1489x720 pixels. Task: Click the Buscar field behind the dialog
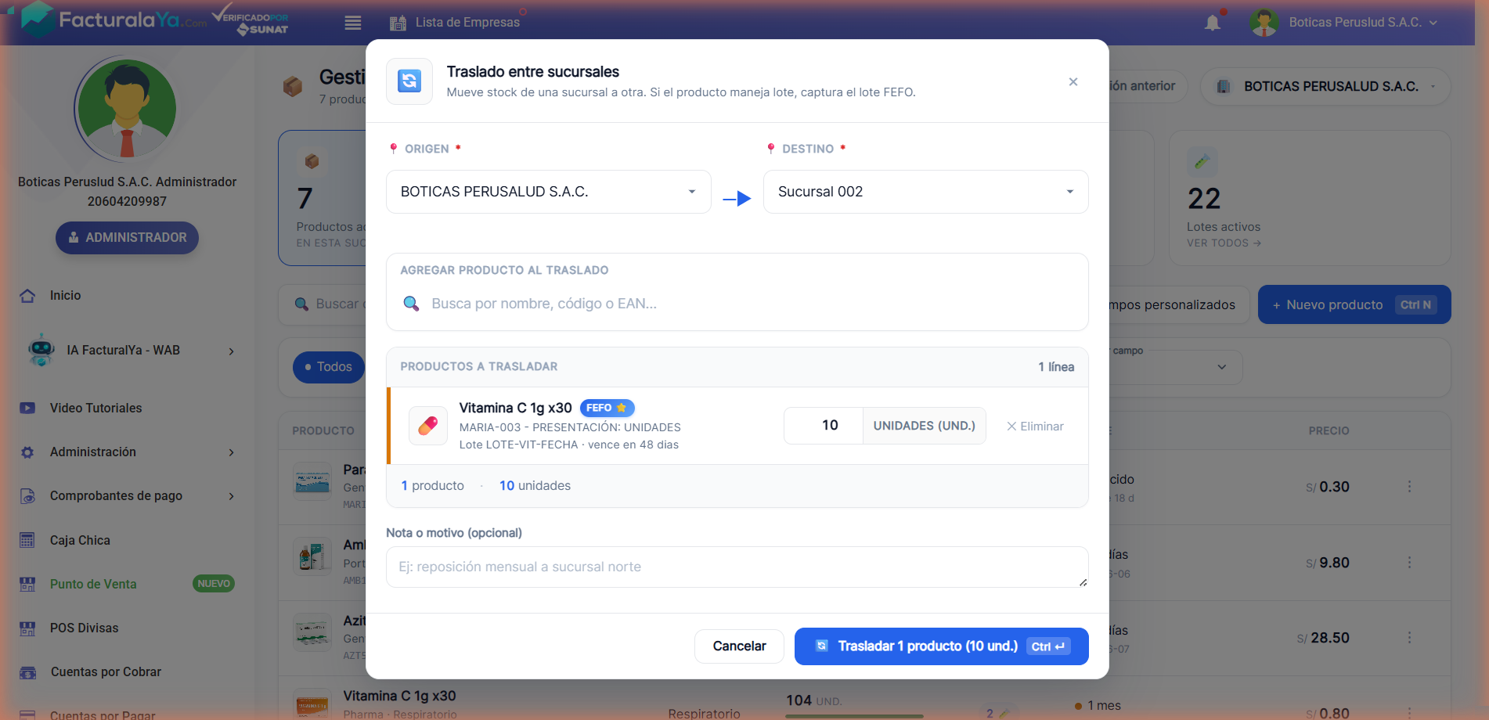point(323,304)
